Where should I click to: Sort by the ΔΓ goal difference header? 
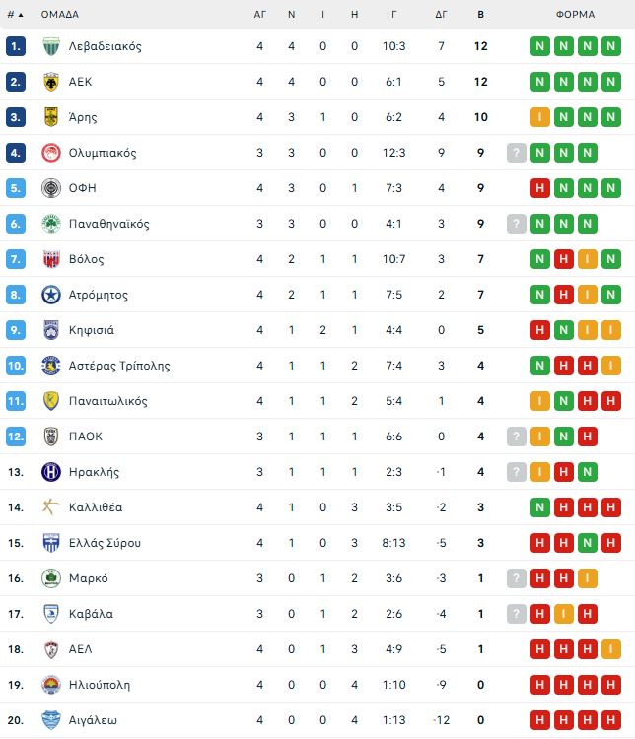(441, 15)
